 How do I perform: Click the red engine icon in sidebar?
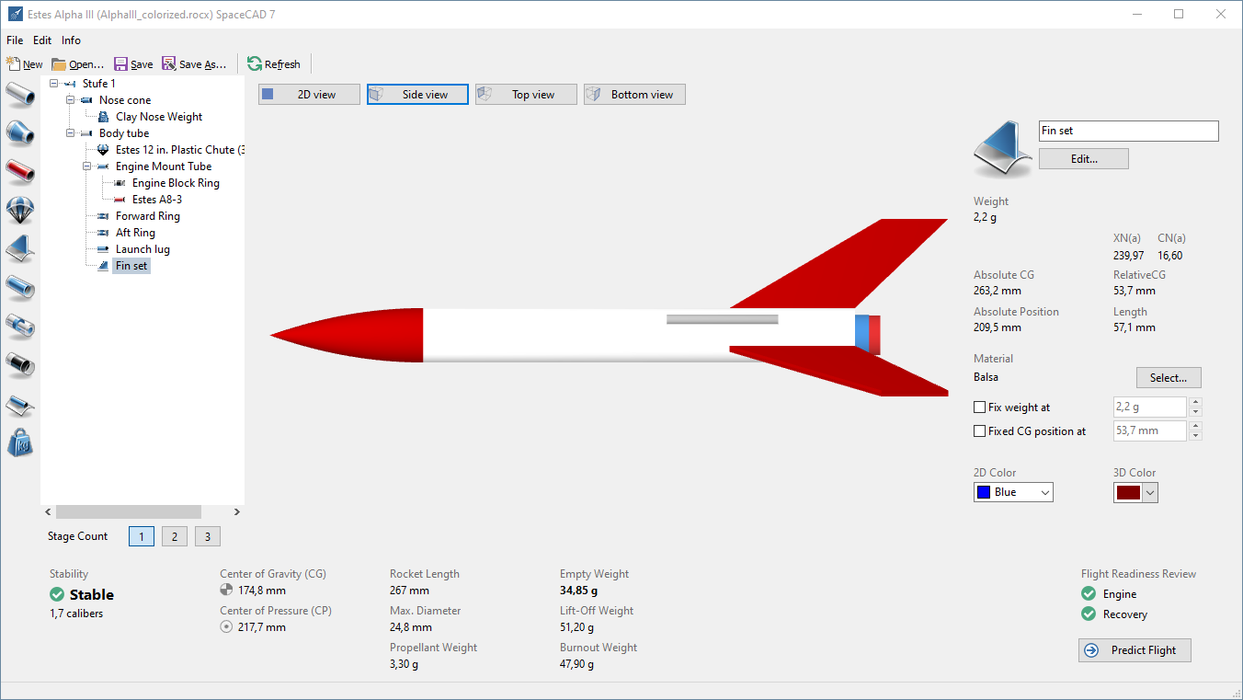click(20, 172)
